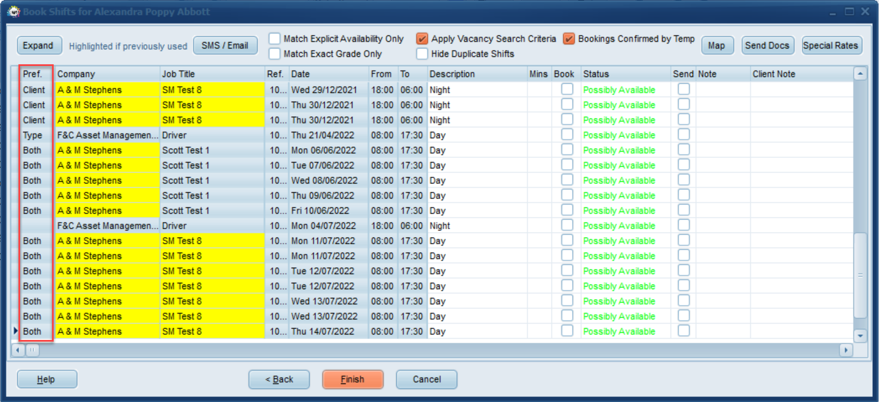Go to previous step with Back button
The width and height of the screenshot is (879, 402).
point(279,379)
